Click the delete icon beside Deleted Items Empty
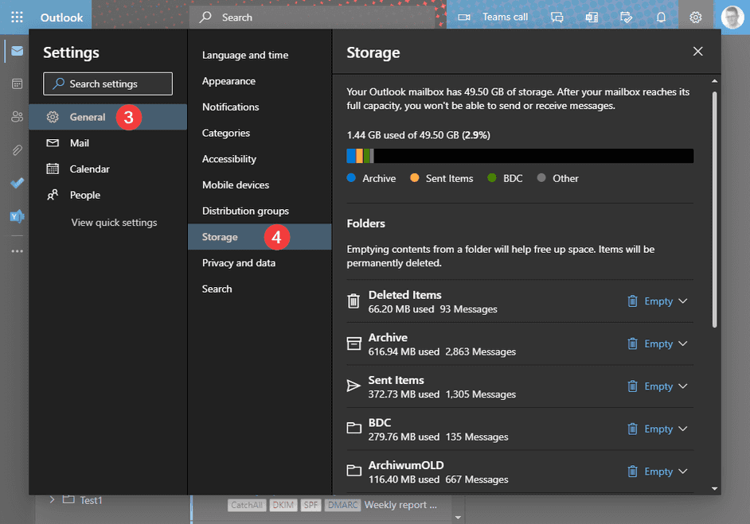 [x=633, y=301]
